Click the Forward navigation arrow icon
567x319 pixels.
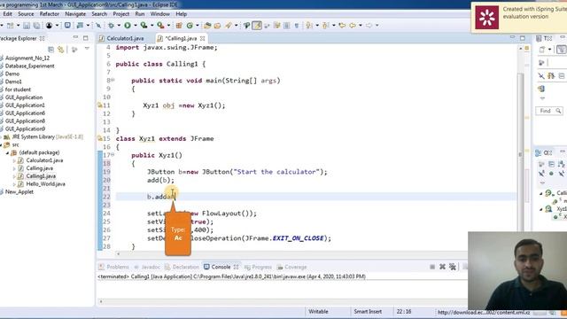(x=369, y=26)
